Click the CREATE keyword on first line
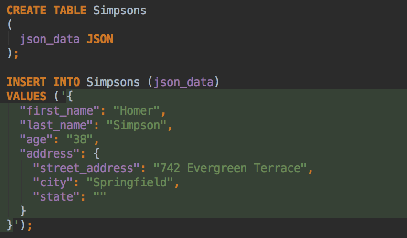 [27, 10]
